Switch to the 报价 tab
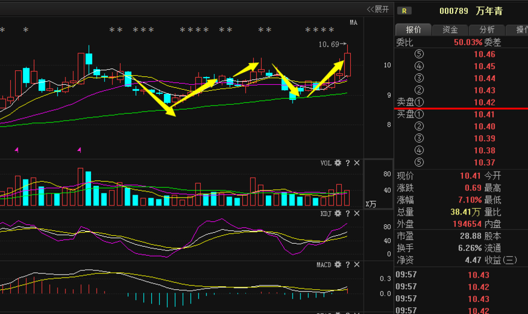 tap(413, 30)
